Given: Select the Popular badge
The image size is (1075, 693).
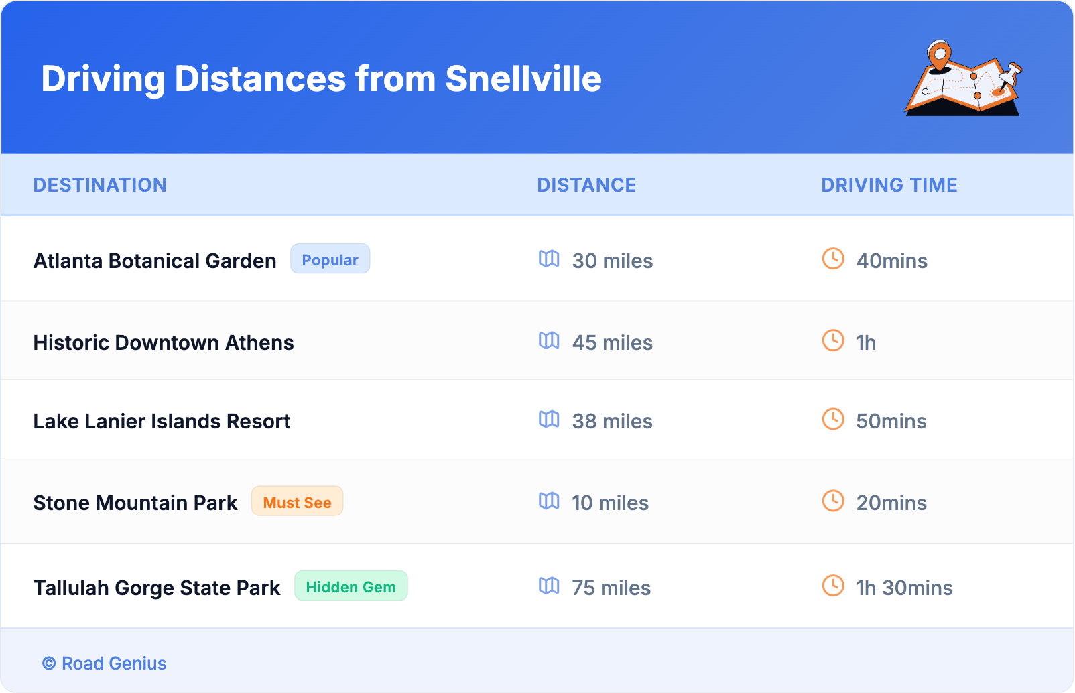Looking at the screenshot, I should pos(330,259).
